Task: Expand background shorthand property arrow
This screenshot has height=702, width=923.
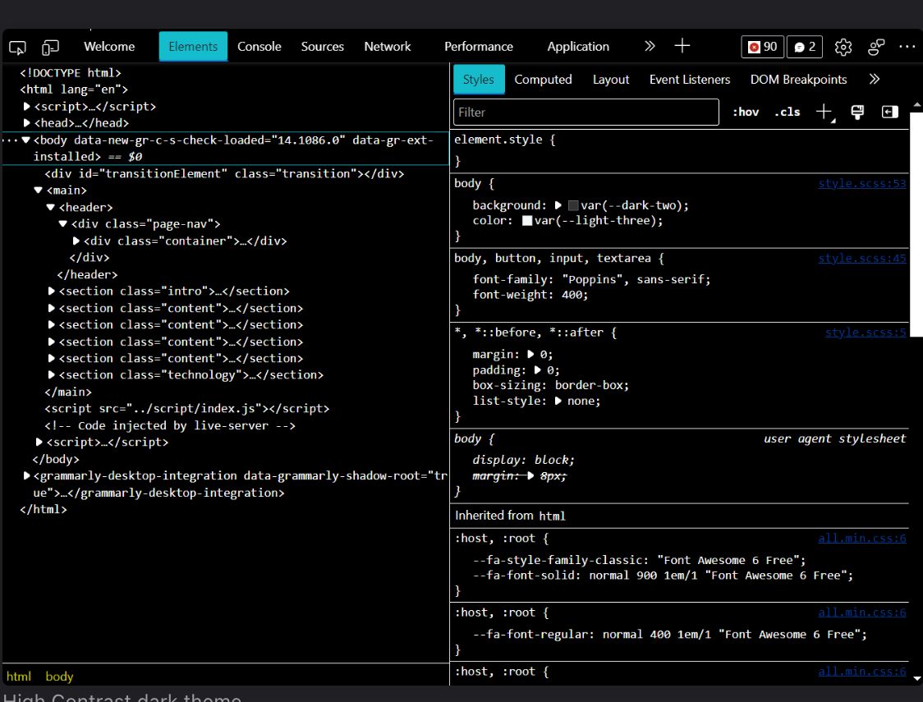Action: pos(558,205)
